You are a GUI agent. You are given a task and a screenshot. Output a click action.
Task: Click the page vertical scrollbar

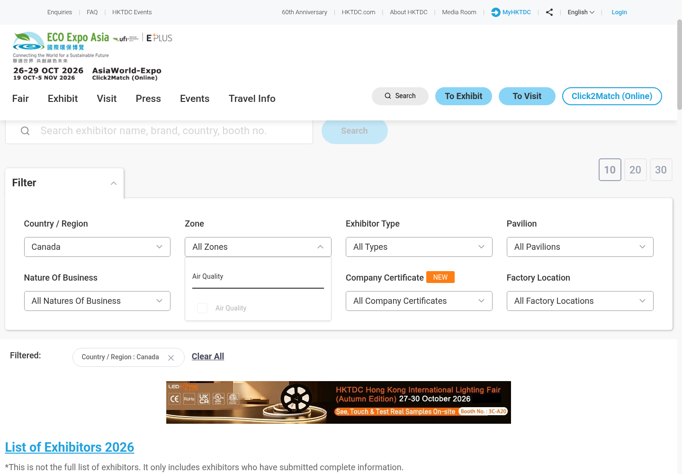point(679,65)
